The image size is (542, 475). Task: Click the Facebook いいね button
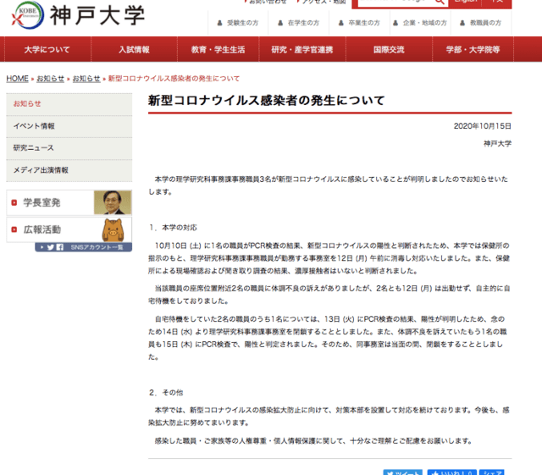tap(451, 472)
